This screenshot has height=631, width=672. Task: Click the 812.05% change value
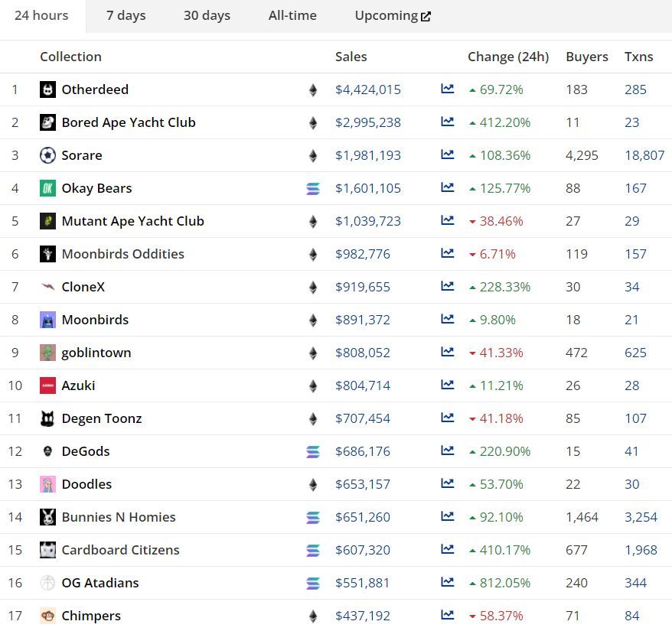pos(505,583)
